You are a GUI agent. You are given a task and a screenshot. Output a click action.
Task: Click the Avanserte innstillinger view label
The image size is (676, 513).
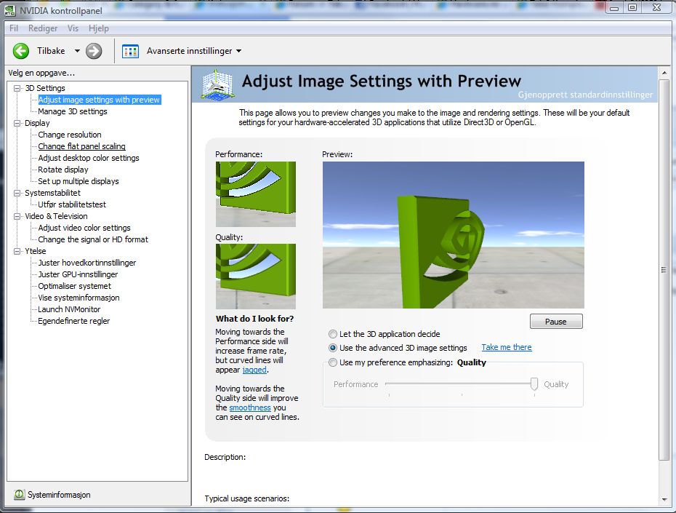click(x=189, y=51)
